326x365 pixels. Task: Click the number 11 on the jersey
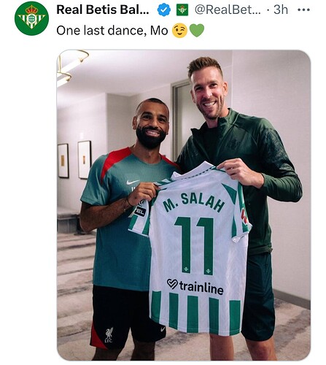(x=195, y=246)
